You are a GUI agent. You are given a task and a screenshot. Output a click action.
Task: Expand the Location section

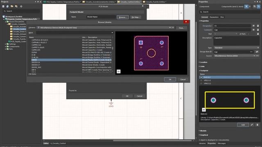(x=203, y=62)
